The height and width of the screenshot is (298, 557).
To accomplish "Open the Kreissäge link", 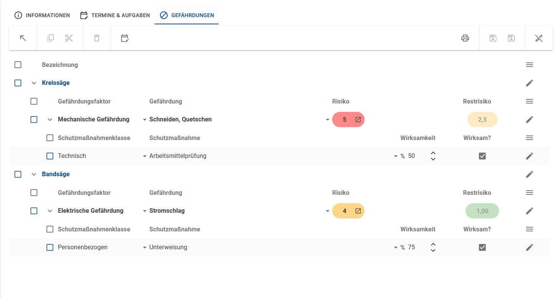I will click(56, 83).
